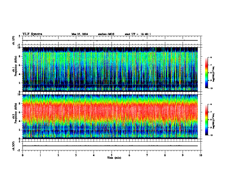Click the "-6" label on ch.1 colorbar

coord(211,57)
